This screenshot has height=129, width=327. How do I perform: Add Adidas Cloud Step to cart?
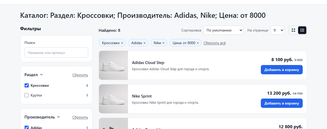coord(282,70)
